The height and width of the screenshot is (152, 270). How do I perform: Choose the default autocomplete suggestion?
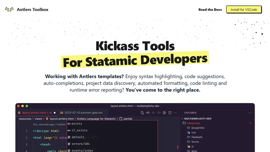[112, 137]
